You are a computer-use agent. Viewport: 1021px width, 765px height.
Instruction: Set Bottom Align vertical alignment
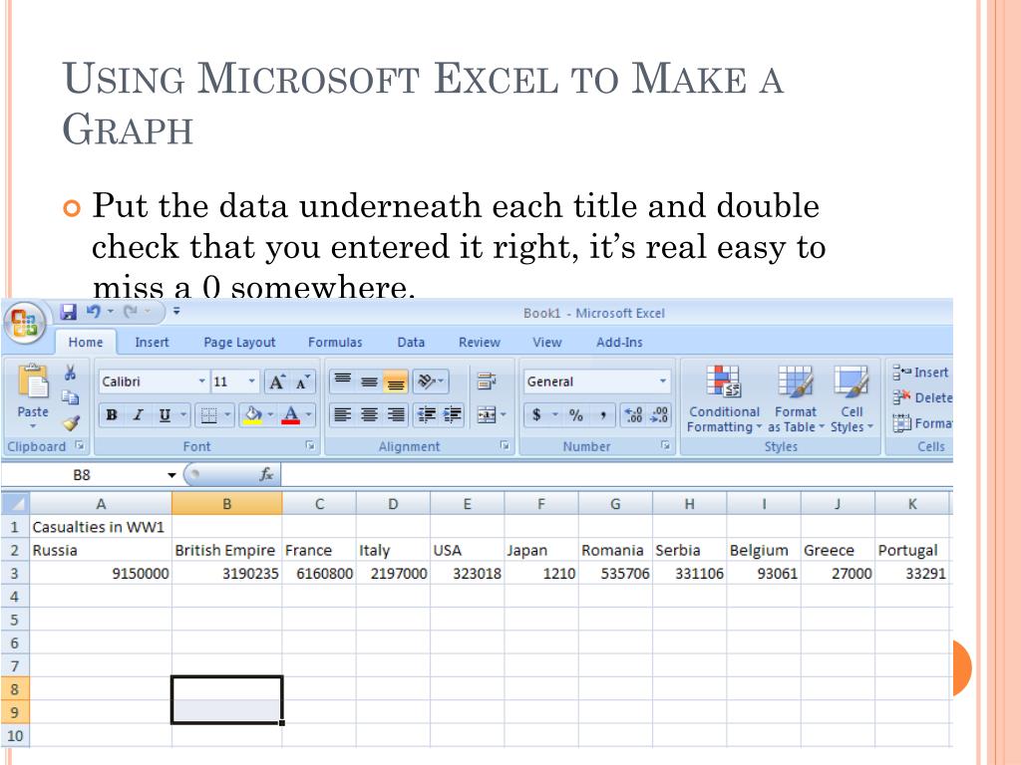click(x=395, y=382)
